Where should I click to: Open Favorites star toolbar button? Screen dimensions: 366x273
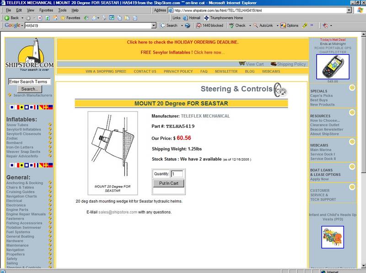pyautogui.click(x=70, y=18)
